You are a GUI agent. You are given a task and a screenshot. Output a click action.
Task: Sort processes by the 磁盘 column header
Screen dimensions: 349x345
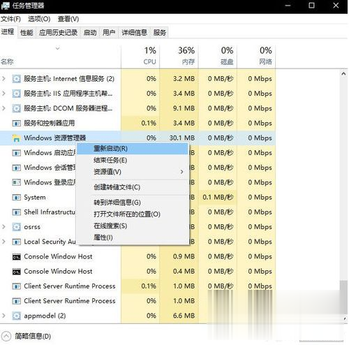(x=218, y=56)
